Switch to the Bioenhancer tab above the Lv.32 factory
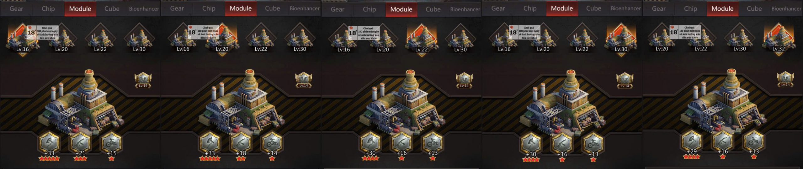This screenshot has width=803, height=169. coord(786,9)
